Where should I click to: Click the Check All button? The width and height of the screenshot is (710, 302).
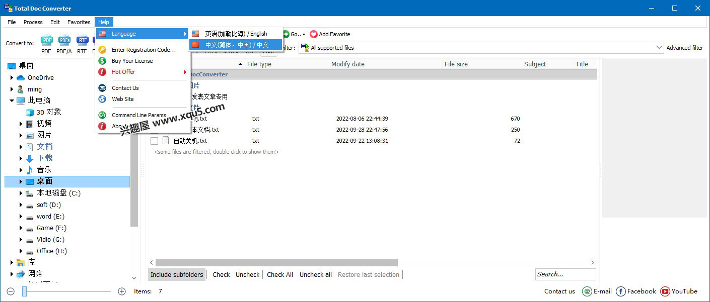[280, 274]
